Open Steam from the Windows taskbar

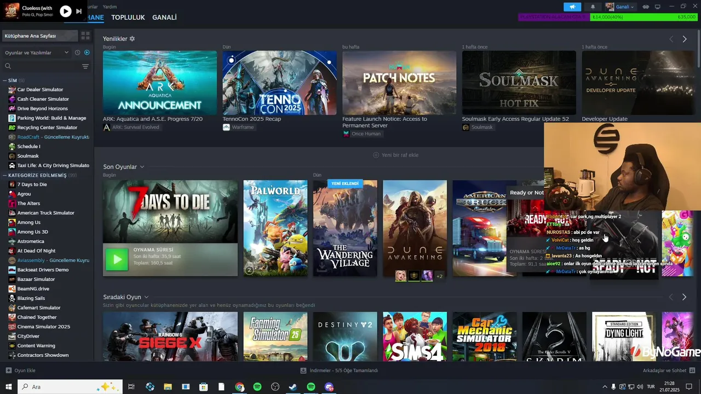tap(293, 387)
